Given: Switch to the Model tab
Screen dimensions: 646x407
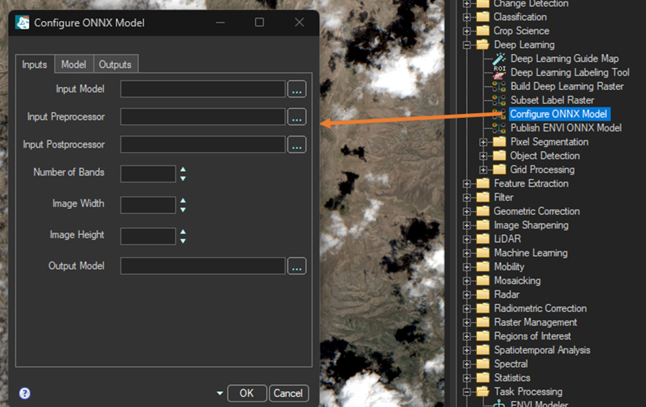Looking at the screenshot, I should pos(73,64).
